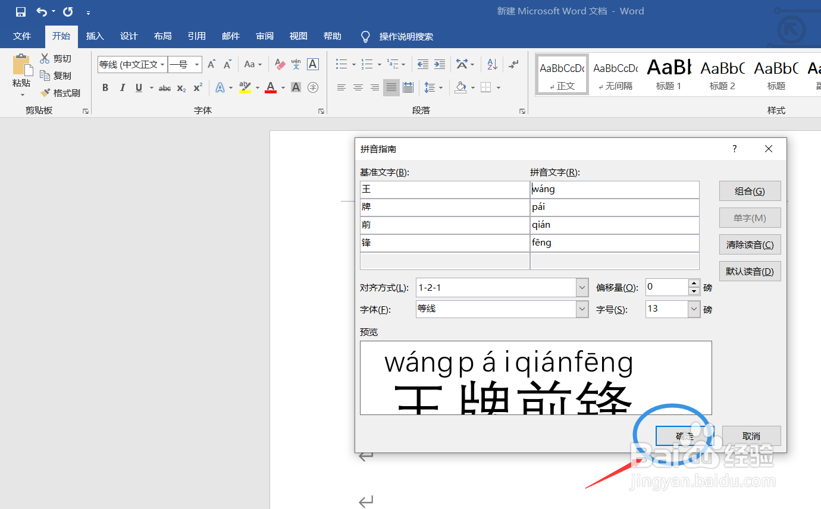The image size is (821, 509).
Task: Edit the wáng pinyin text field
Action: 615,190
